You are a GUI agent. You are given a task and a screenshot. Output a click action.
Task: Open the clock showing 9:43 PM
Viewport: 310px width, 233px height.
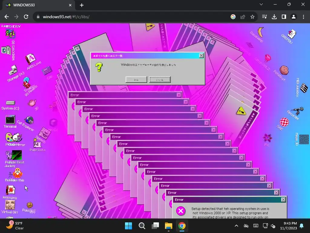click(x=289, y=226)
